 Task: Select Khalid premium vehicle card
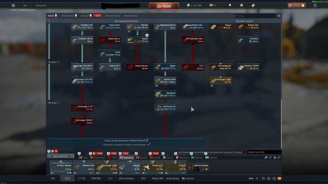(x=220, y=26)
